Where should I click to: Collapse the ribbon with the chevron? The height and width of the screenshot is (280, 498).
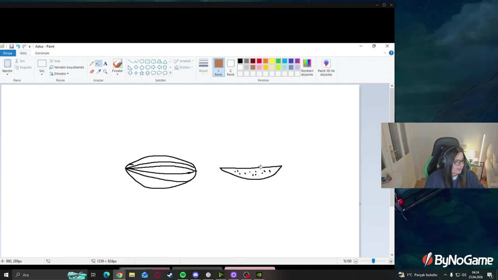point(385,53)
